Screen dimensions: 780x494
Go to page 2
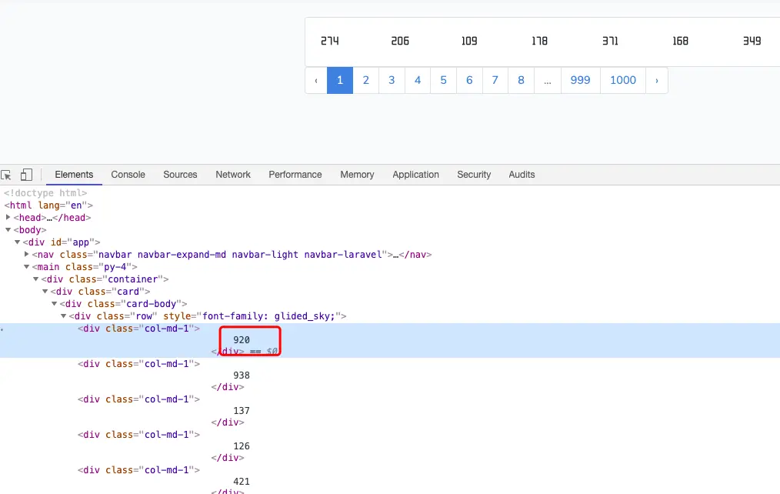365,80
